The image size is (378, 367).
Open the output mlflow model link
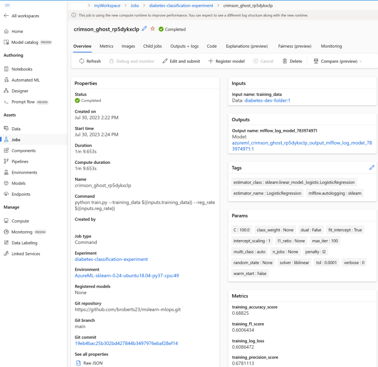(x=302, y=146)
